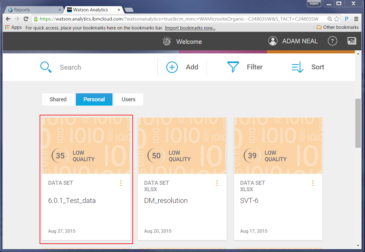
Task: Open the Watson globe logo in header
Action: pos(167,41)
